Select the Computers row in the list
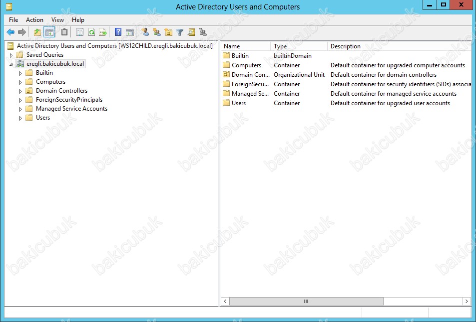The width and height of the screenshot is (476, 322). coord(346,65)
